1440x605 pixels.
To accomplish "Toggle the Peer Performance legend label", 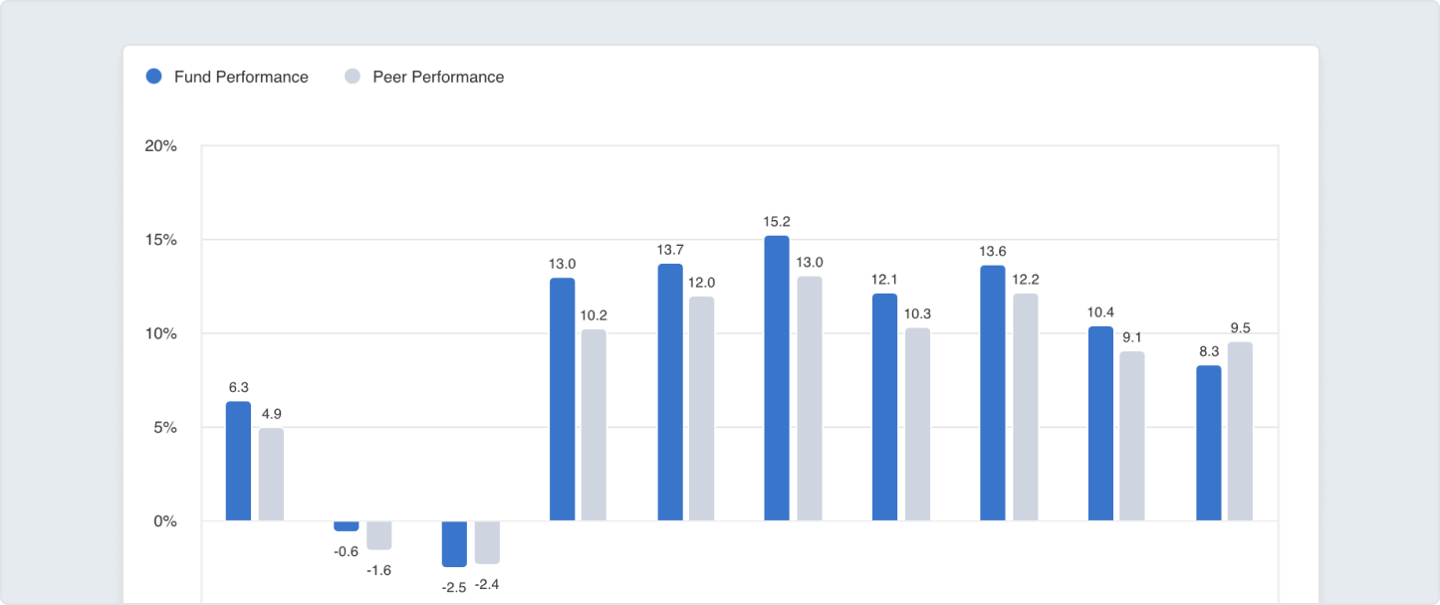I will pyautogui.click(x=438, y=77).
